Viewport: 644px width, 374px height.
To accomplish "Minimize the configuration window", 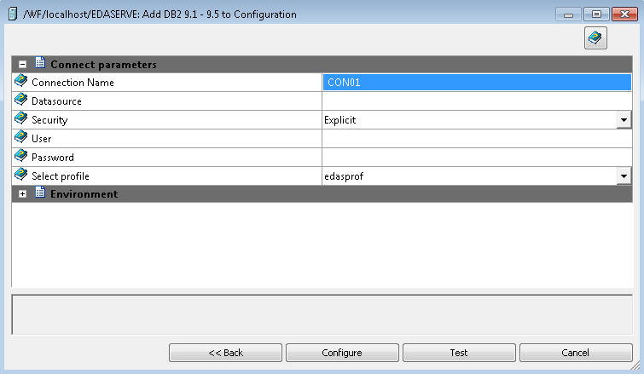I will tap(568, 14).
